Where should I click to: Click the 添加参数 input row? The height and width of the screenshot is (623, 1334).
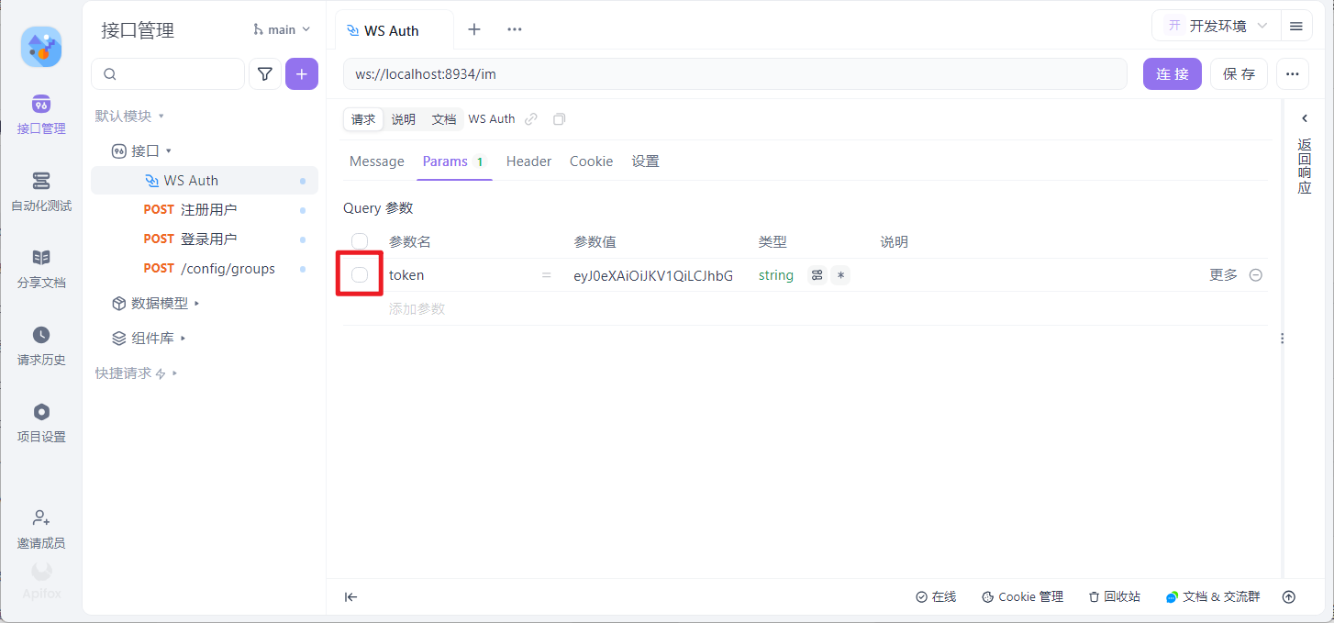tap(805, 309)
